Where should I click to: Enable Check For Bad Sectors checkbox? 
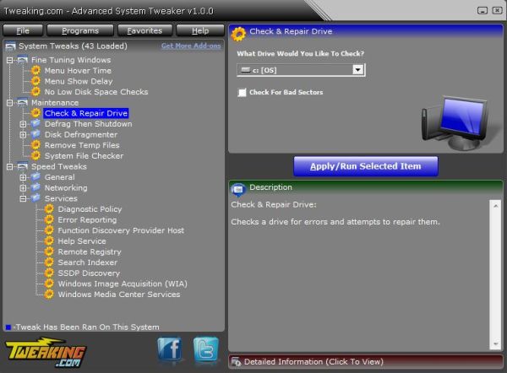tap(242, 92)
